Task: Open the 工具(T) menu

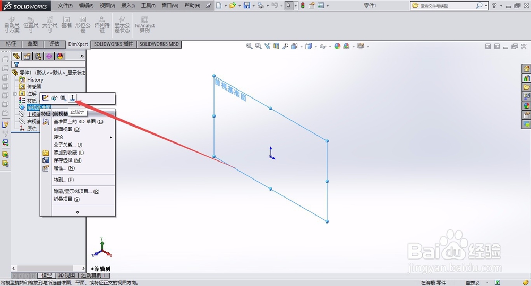Action: coord(148,5)
